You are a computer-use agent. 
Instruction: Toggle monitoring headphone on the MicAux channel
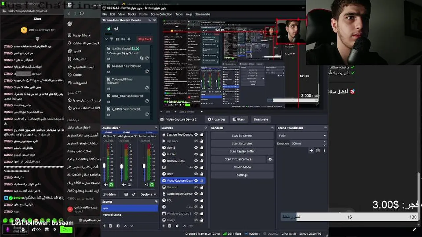pyautogui.click(x=111, y=185)
